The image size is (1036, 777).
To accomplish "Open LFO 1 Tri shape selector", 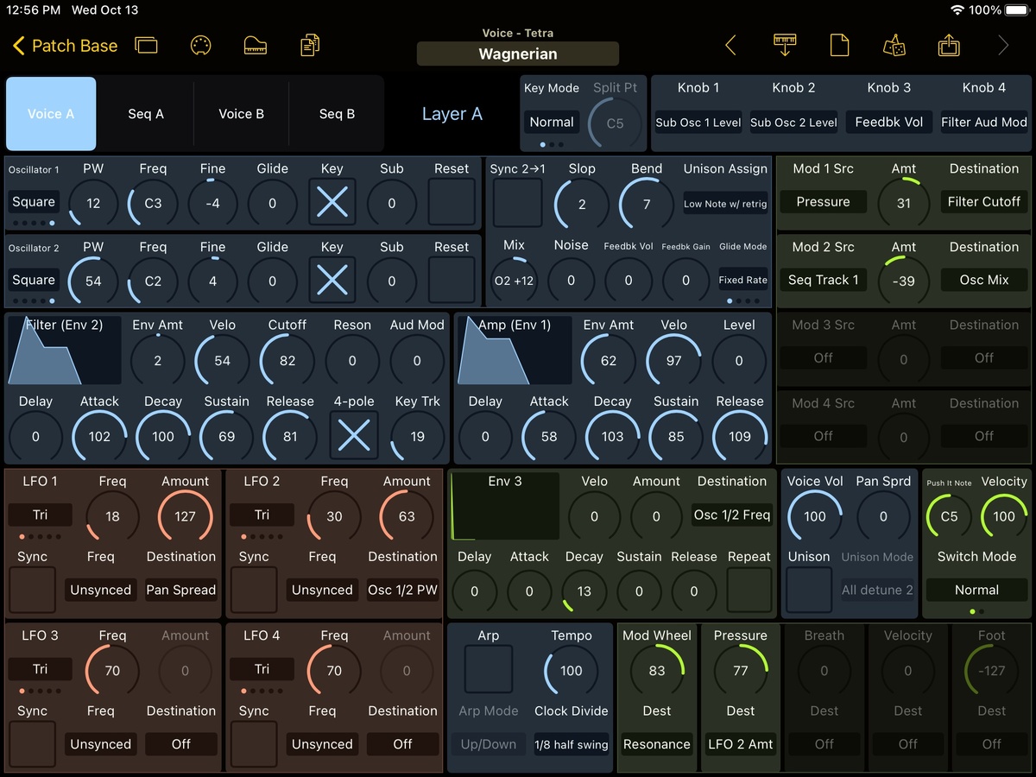I will click(x=41, y=515).
